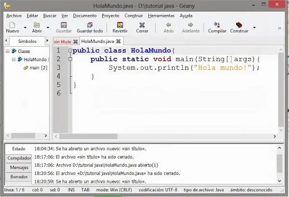Open the Ayuda menu

186,16
